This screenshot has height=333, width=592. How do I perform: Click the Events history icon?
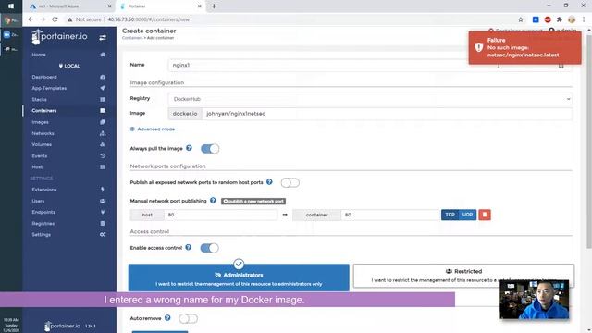point(103,155)
